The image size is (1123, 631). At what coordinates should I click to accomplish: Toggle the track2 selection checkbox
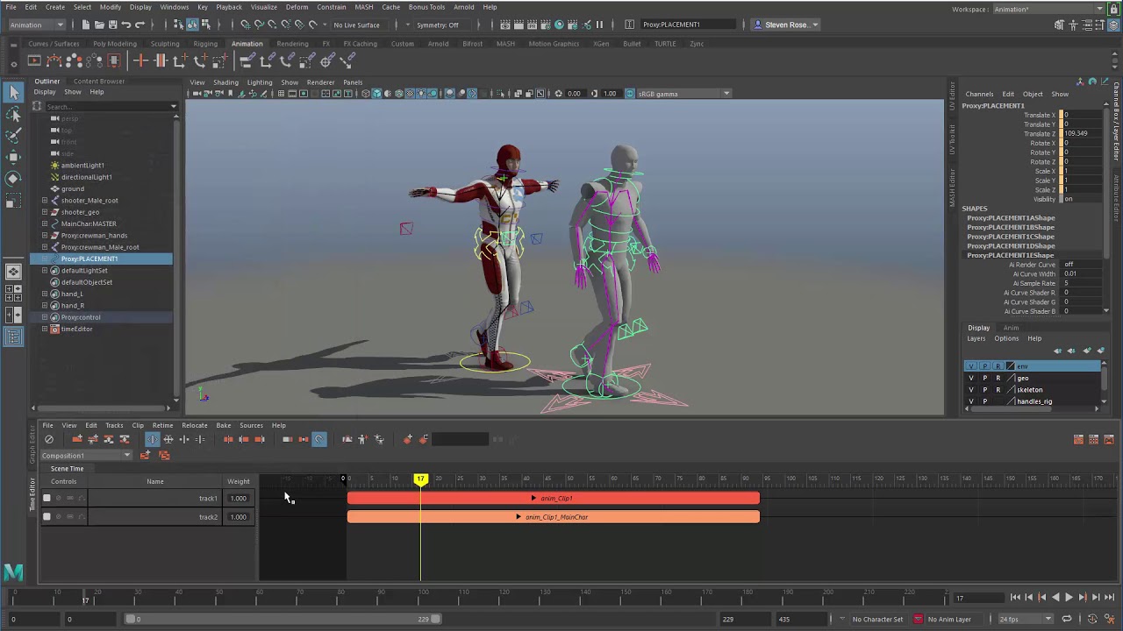pos(46,517)
